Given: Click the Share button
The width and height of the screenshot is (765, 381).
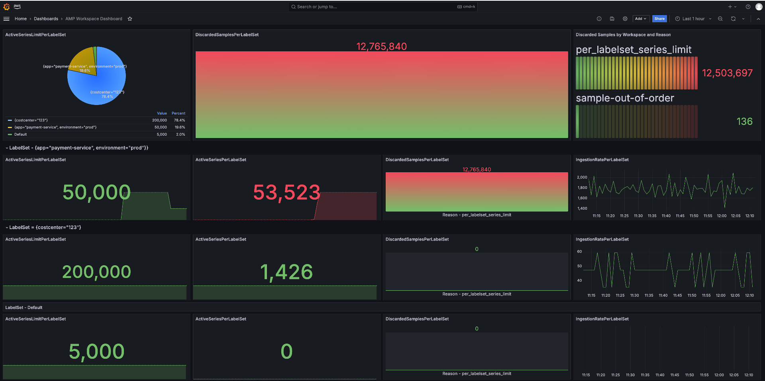Looking at the screenshot, I should (659, 19).
